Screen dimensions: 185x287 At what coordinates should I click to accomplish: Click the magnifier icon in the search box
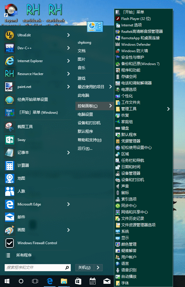[67, 268]
